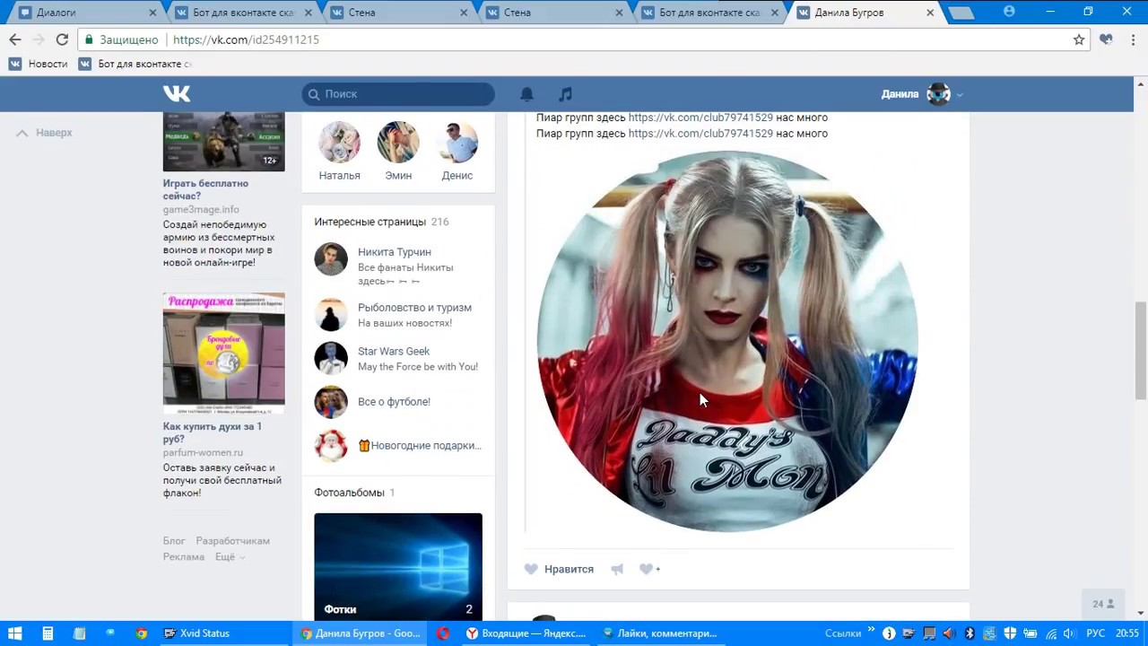This screenshot has width=1148, height=646.
Task: Open the Блог footer link
Action: pyautogui.click(x=174, y=541)
